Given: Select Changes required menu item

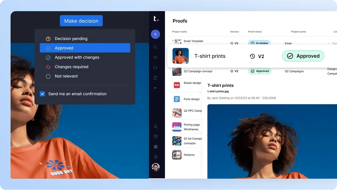Looking at the screenshot, I should [x=71, y=67].
